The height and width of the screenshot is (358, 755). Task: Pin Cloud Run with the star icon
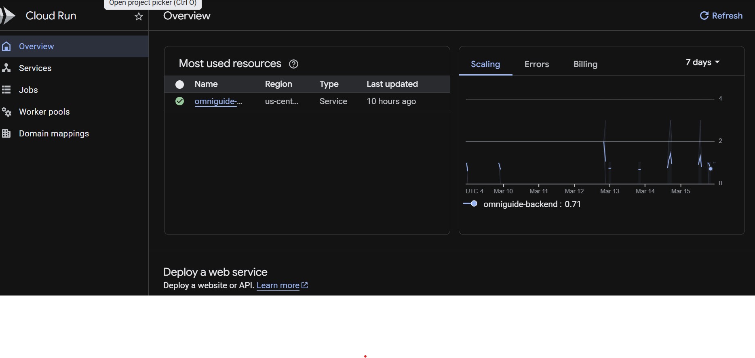(x=139, y=16)
